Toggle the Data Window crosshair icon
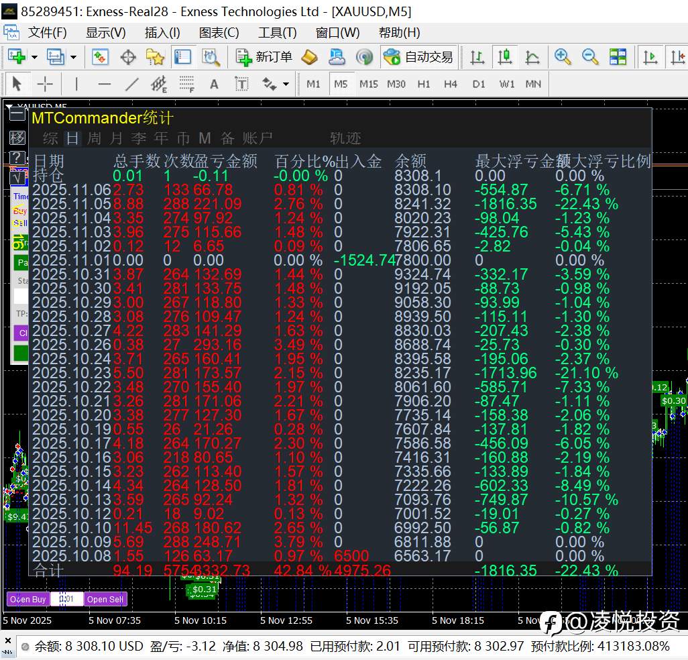The image size is (688, 660). click(x=128, y=57)
